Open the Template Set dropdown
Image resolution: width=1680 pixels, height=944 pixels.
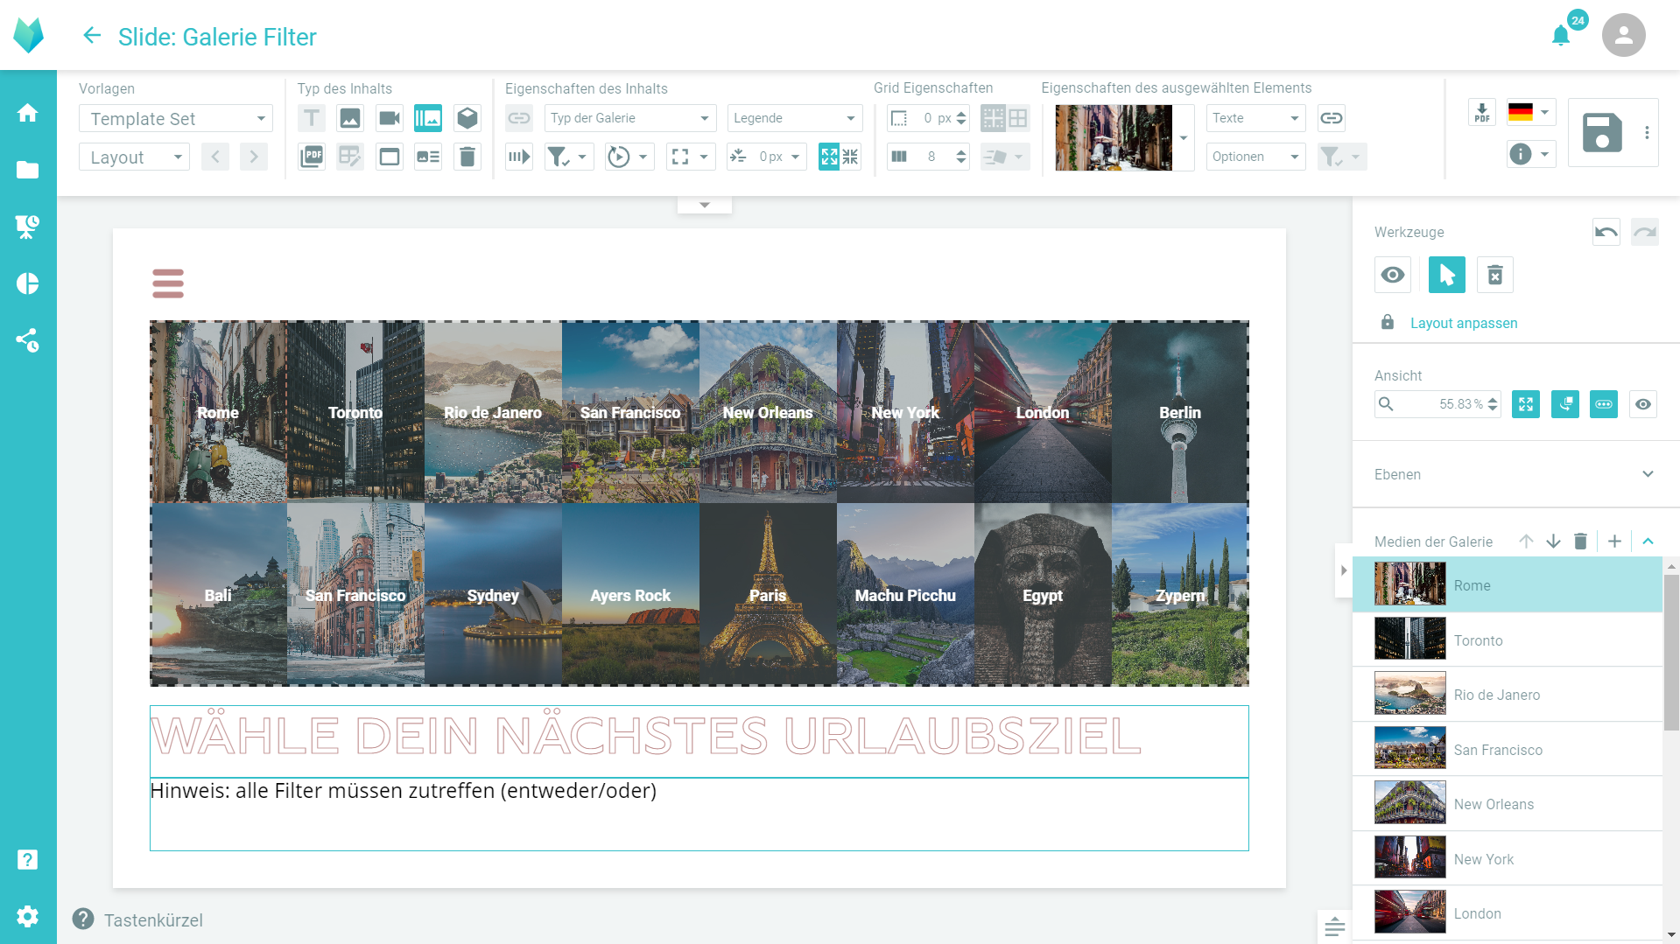pos(176,118)
